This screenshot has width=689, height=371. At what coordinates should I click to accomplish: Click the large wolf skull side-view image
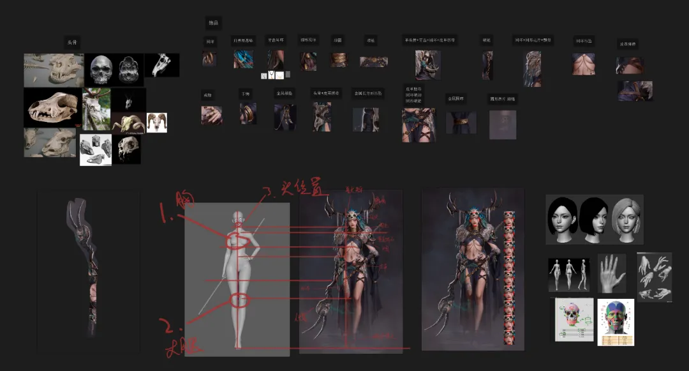(52, 107)
